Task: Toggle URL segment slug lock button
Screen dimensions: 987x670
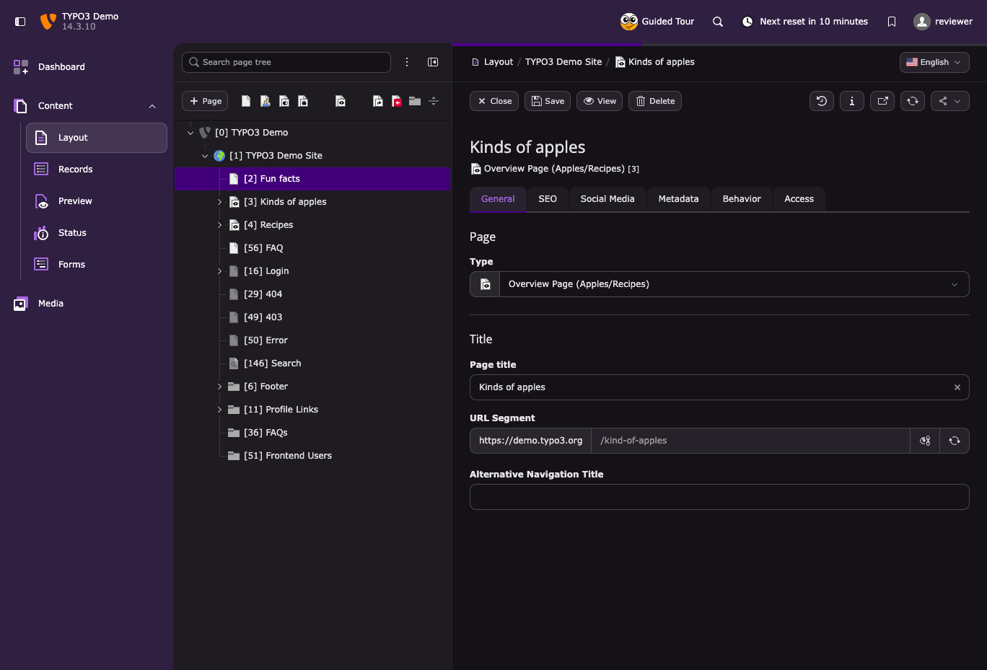Action: [925, 441]
